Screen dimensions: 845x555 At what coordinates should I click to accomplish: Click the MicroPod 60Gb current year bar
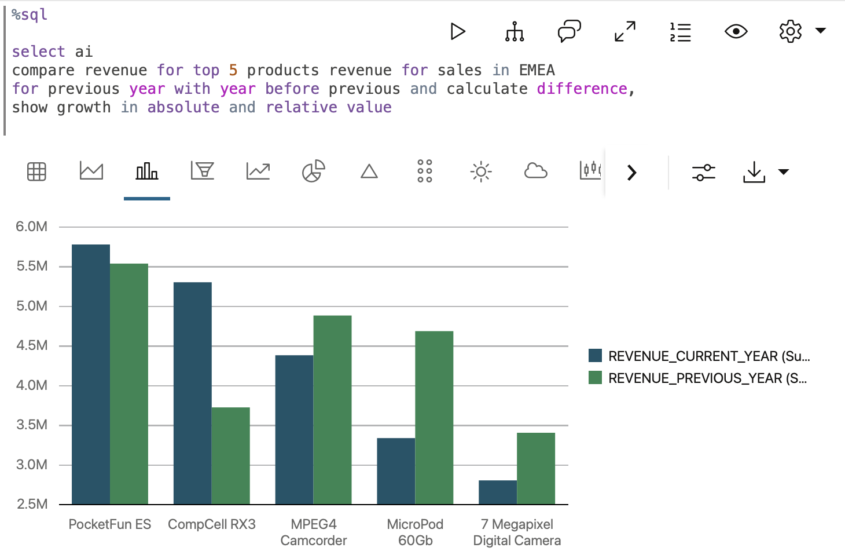pos(396,471)
